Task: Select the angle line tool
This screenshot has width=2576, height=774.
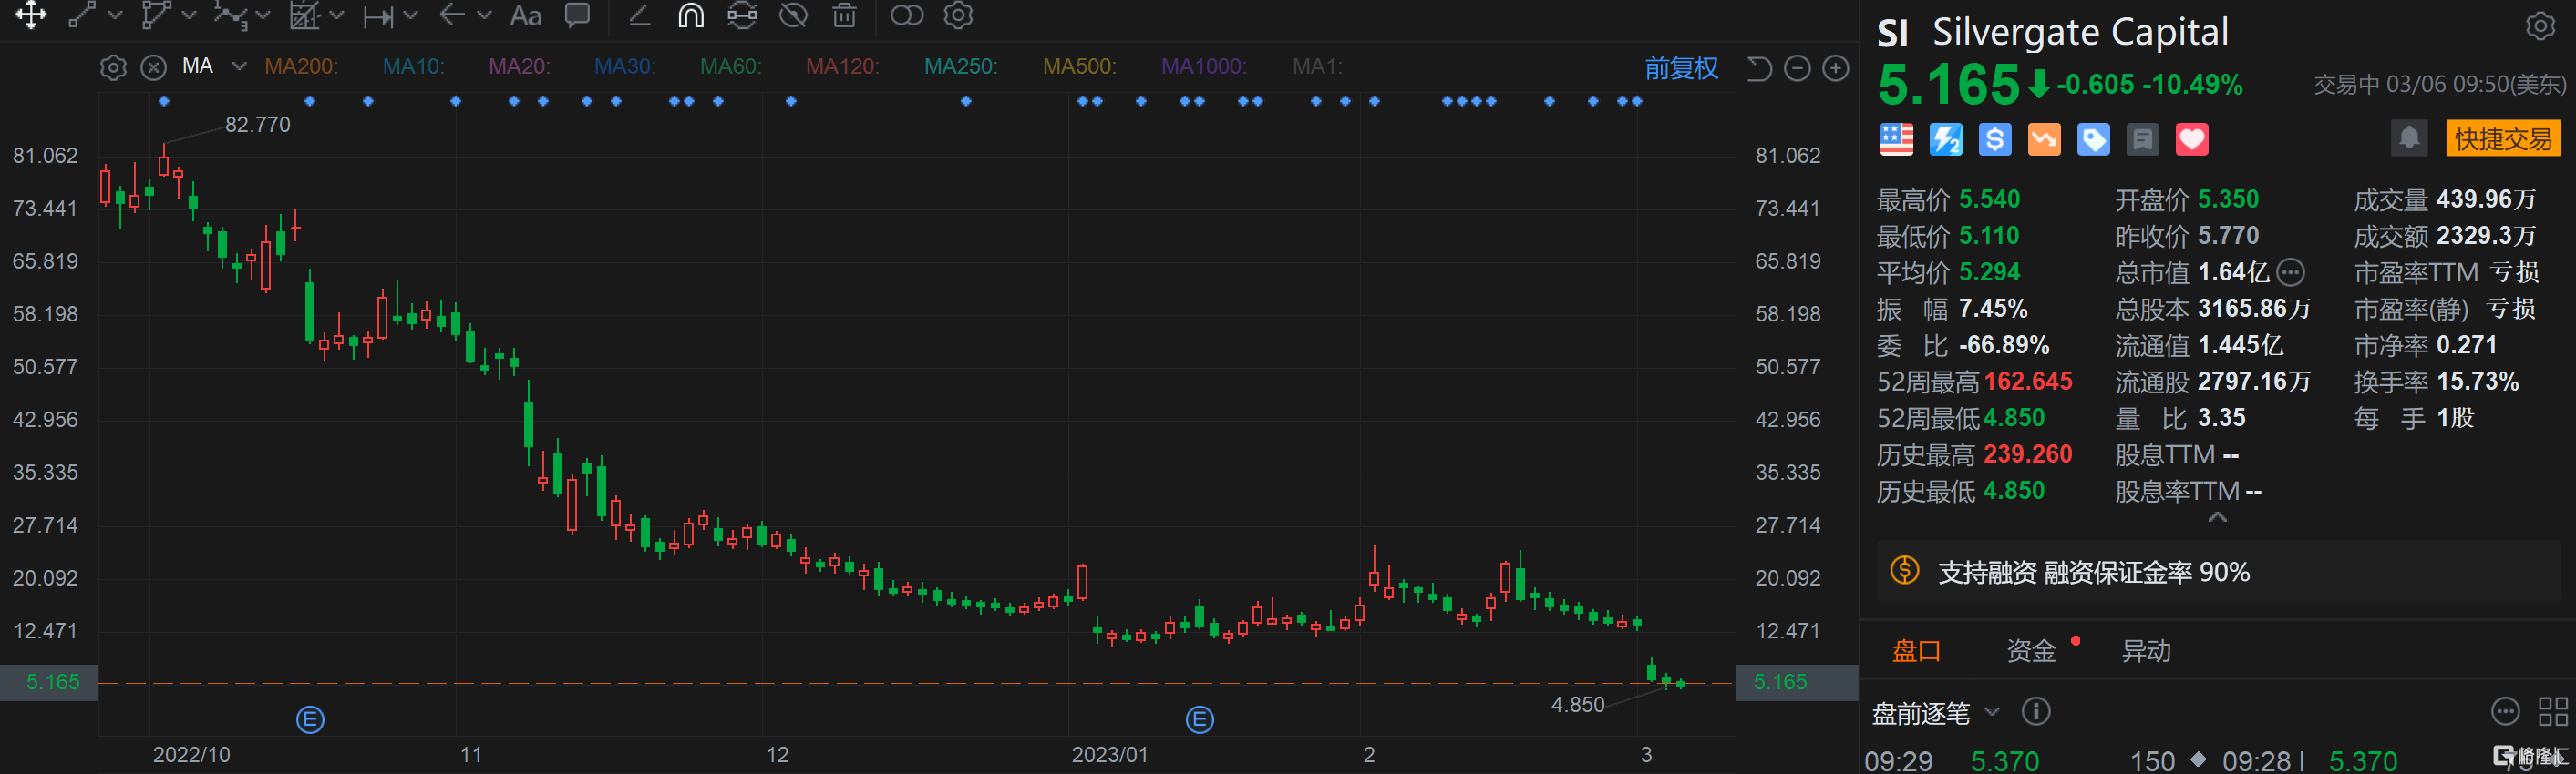Action: coord(639,15)
